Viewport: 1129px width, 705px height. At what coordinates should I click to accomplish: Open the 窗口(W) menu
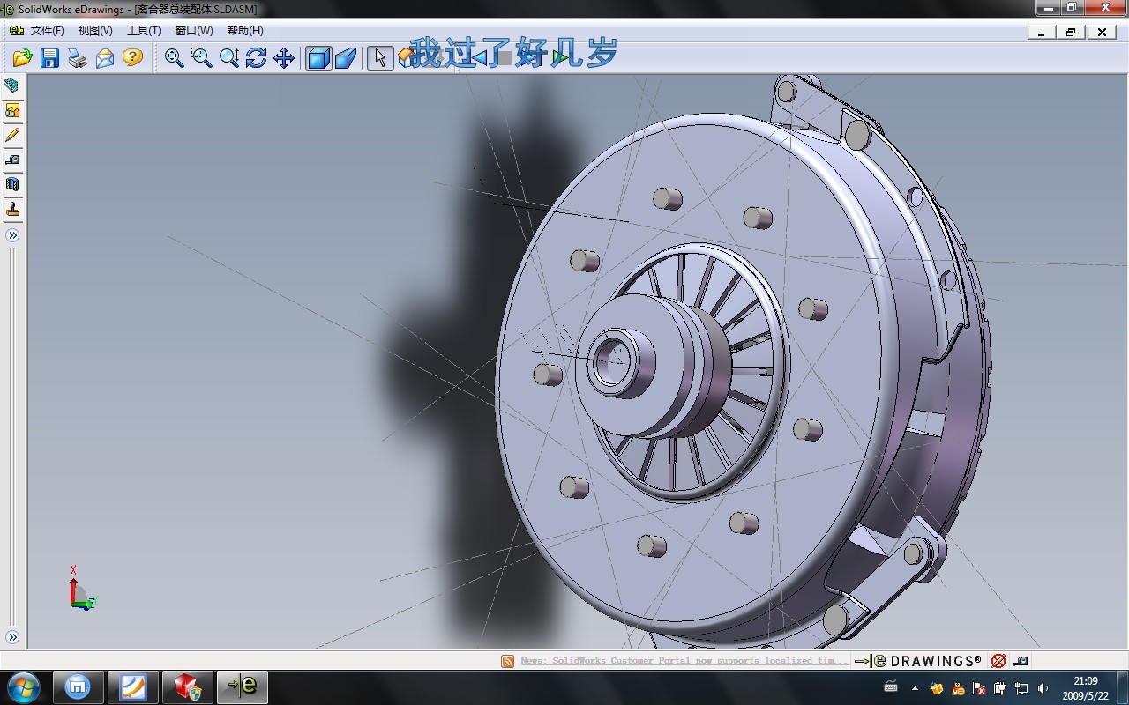(194, 31)
